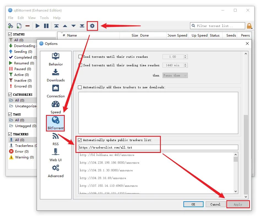Open the Behavior options page
Image resolution: width=260 pixels, height=217 pixels.
point(56,59)
